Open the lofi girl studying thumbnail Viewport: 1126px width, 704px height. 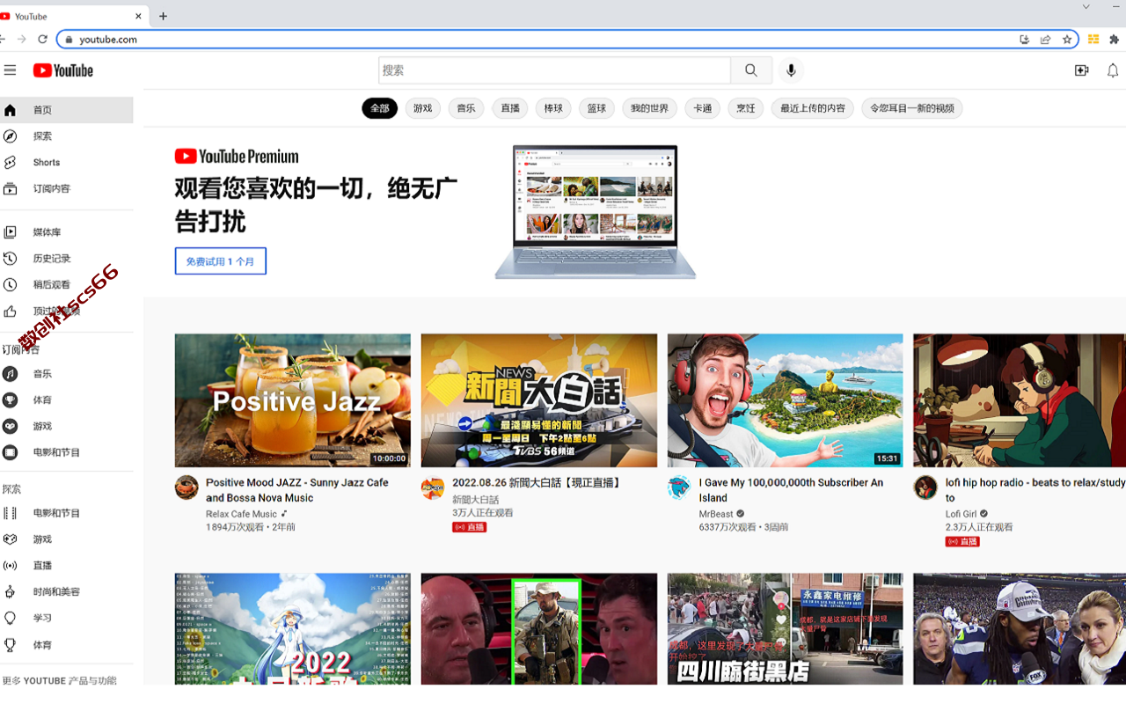(x=1020, y=400)
